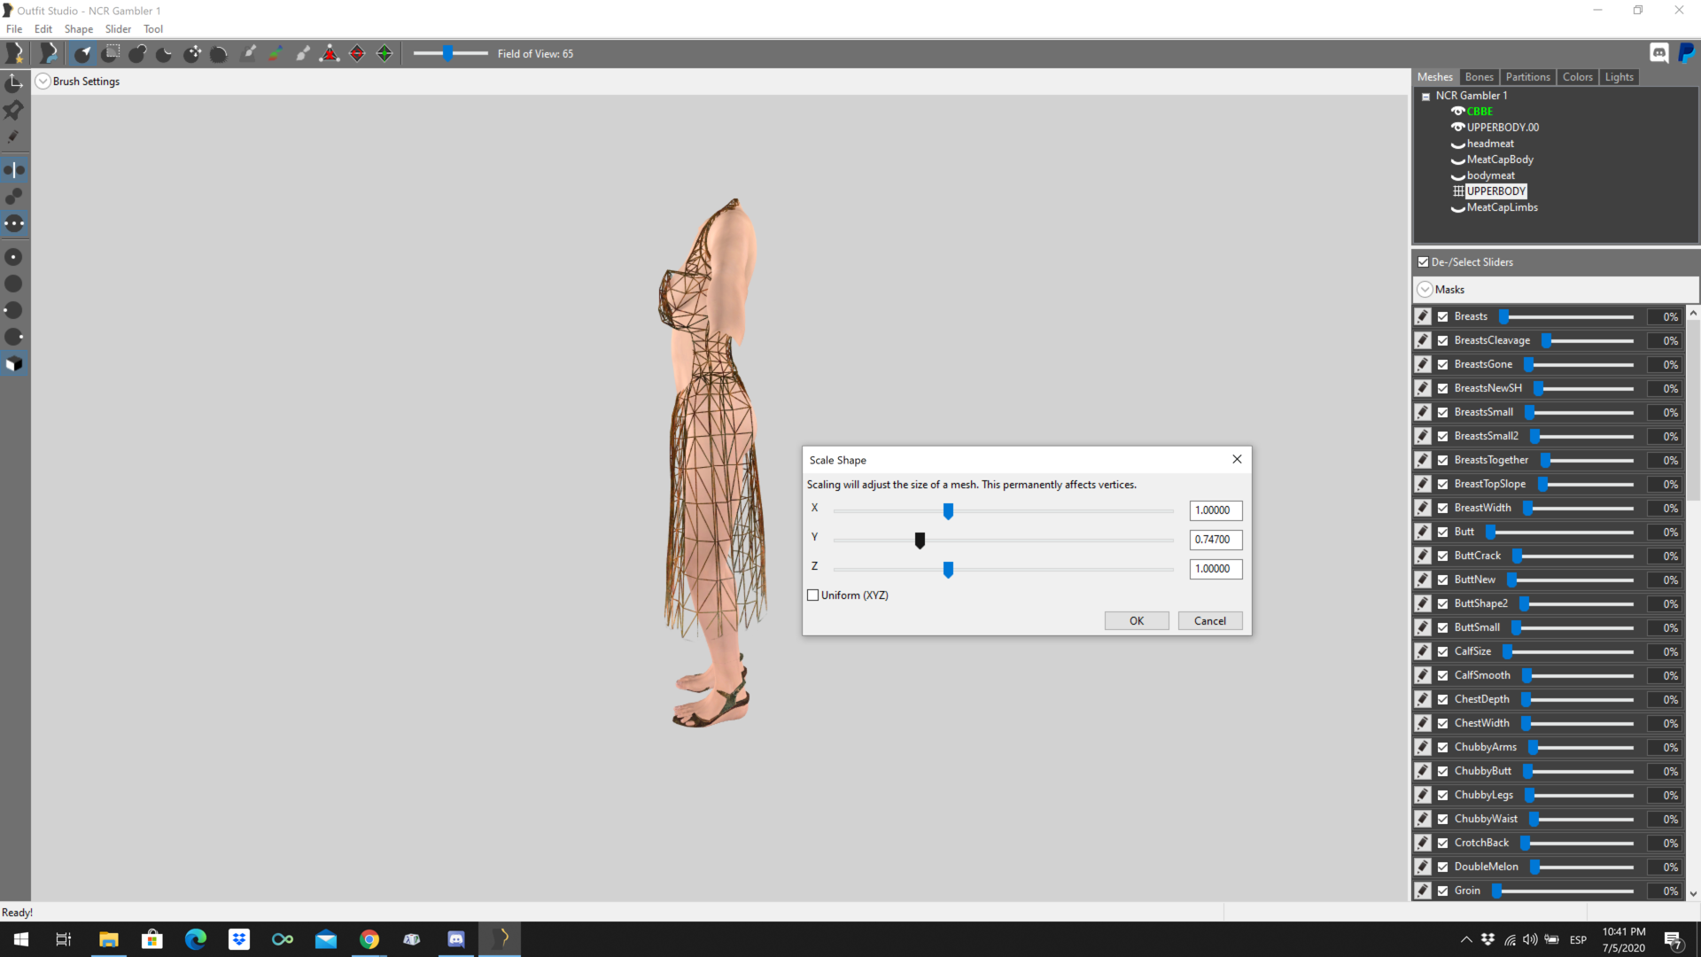This screenshot has height=957, width=1701.
Task: Click the pencil edit icon beside Breasts slider
Action: point(1423,316)
